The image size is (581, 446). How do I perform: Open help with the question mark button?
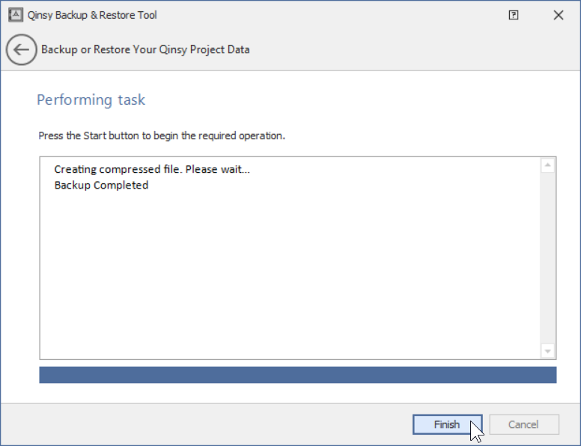(514, 15)
